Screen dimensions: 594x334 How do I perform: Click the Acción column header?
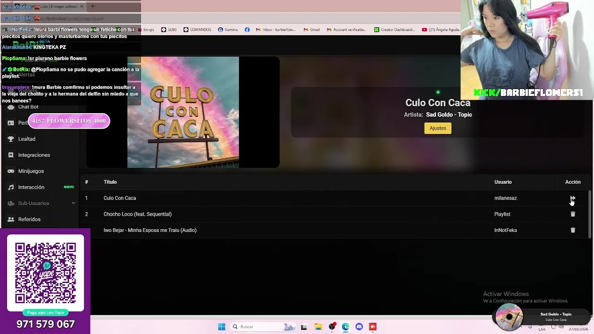click(573, 182)
